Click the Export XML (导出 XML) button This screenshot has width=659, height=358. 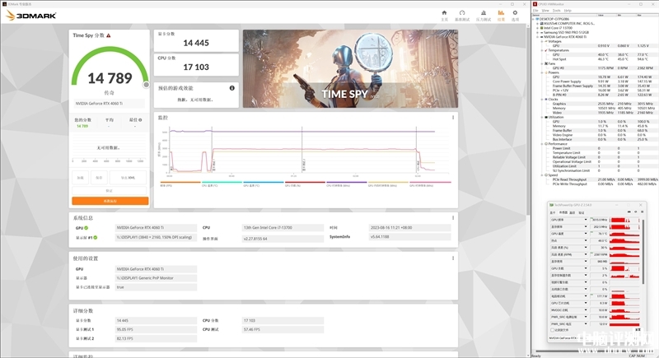(x=128, y=178)
